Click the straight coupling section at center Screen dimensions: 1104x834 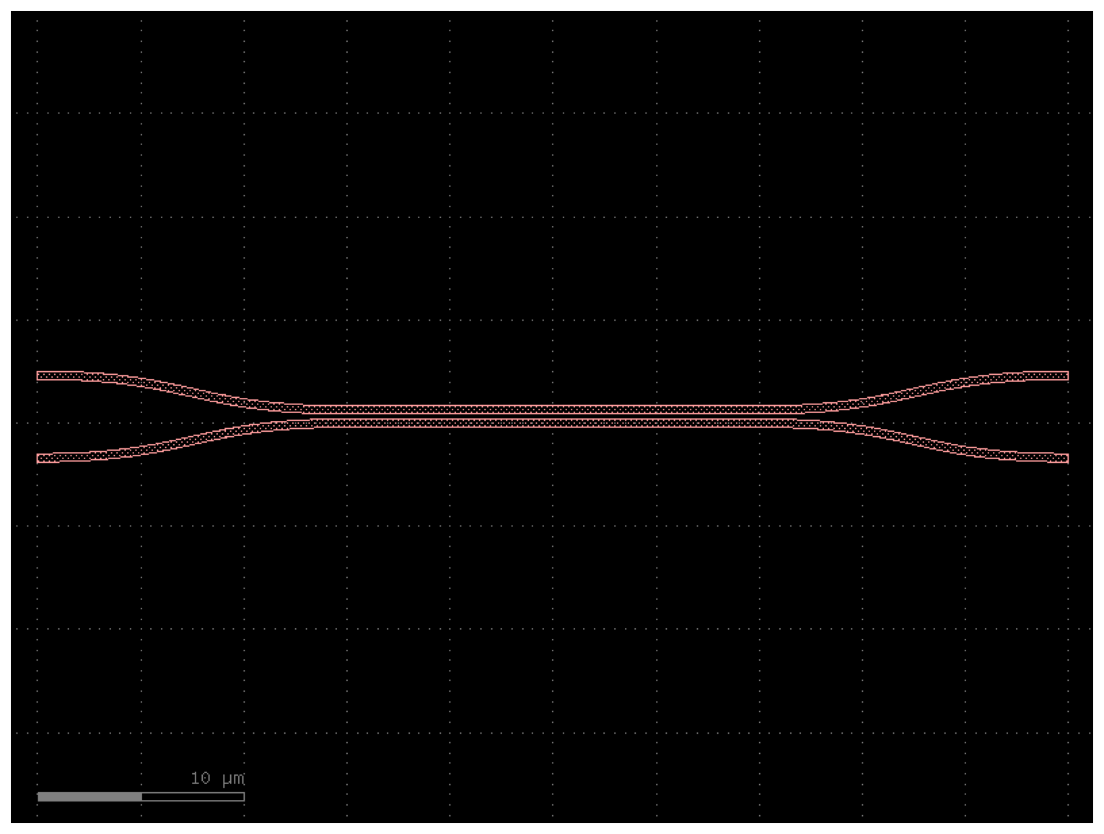point(553,416)
